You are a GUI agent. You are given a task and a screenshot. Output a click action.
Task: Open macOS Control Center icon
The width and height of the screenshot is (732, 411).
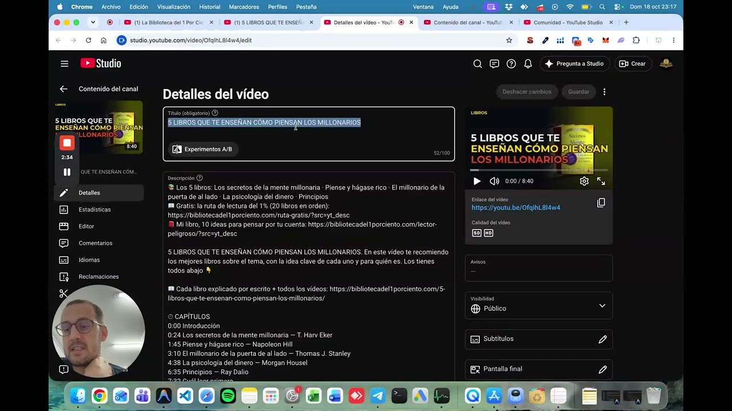[x=617, y=7]
